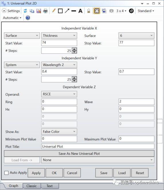The height and width of the screenshot is (190, 164).
Task: Open the window title dropdown arrow
Action: pyautogui.click(x=142, y=4)
